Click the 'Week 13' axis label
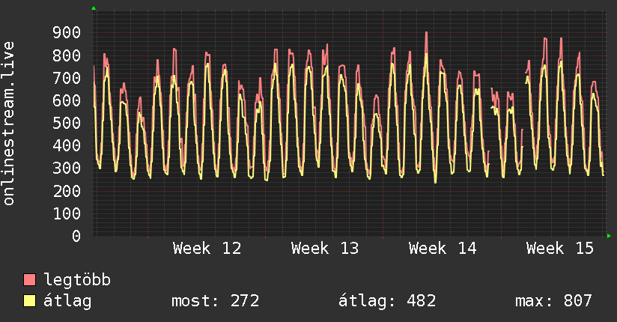The height and width of the screenshot is (322, 617). point(325,249)
